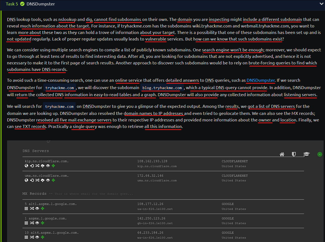This screenshot has width=325, height=242.
Task: Click the shield icon above the DNS table
Action: pyautogui.click(x=294, y=154)
